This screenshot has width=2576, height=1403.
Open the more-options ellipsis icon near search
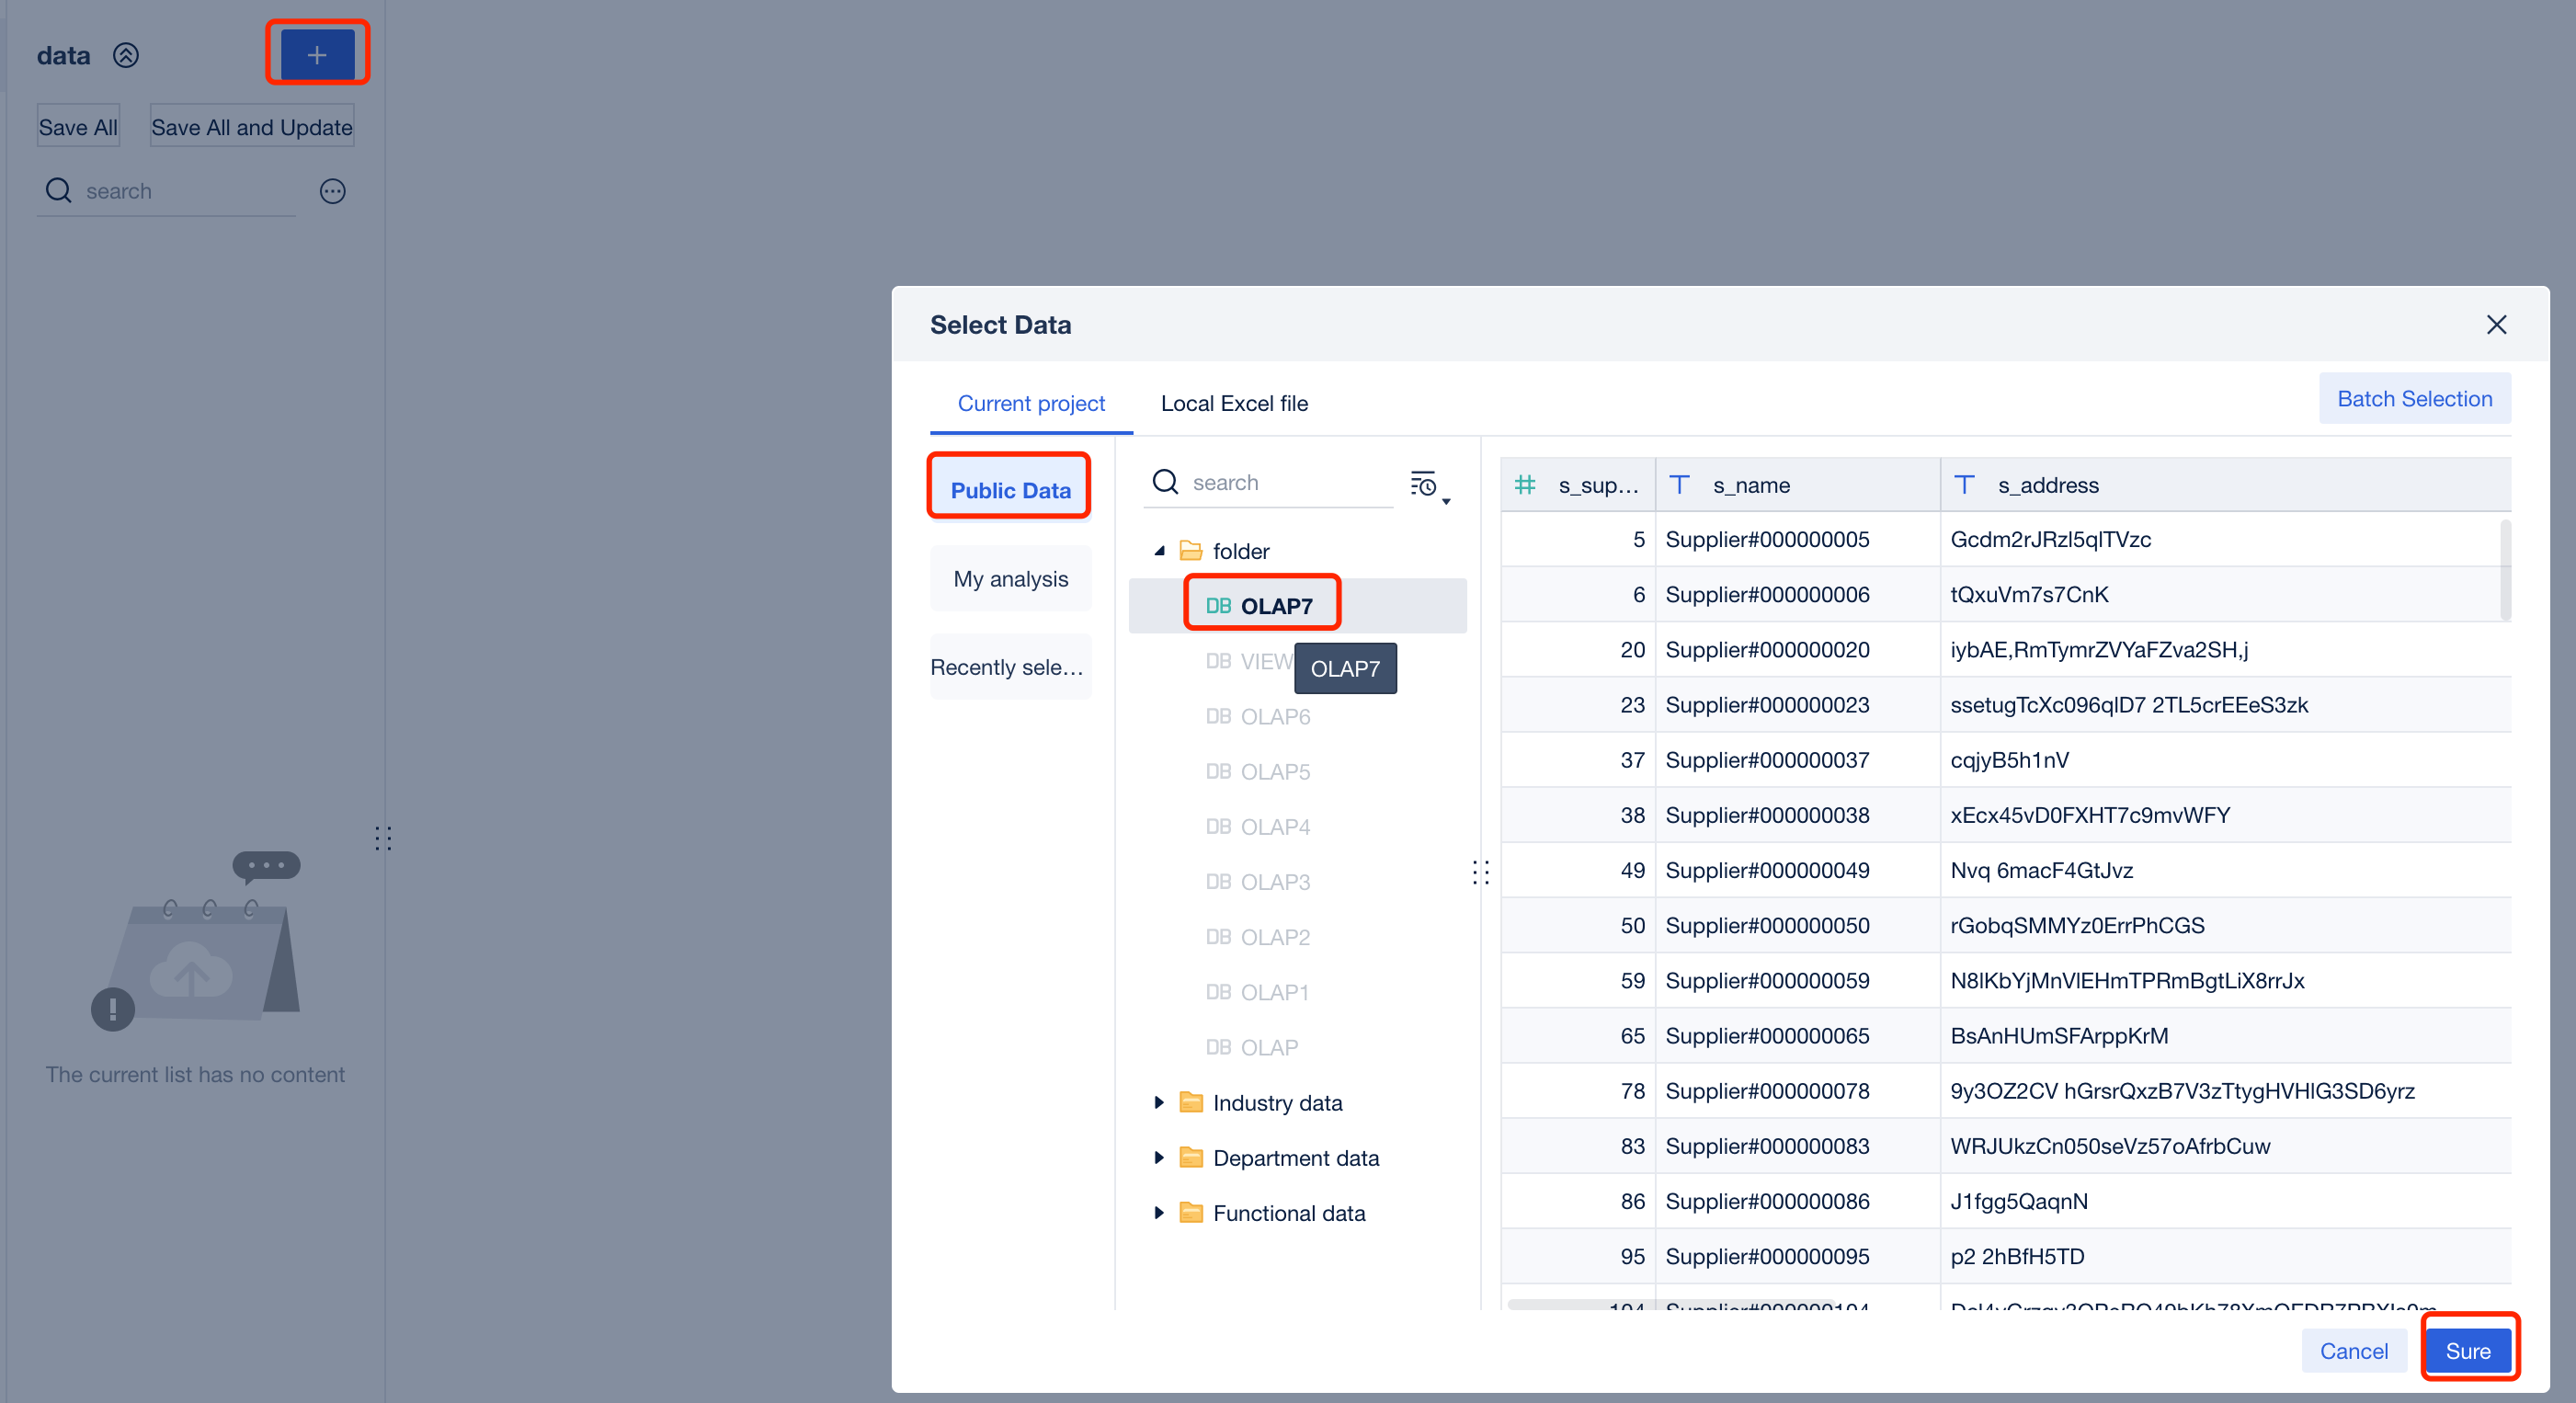pyautogui.click(x=332, y=191)
